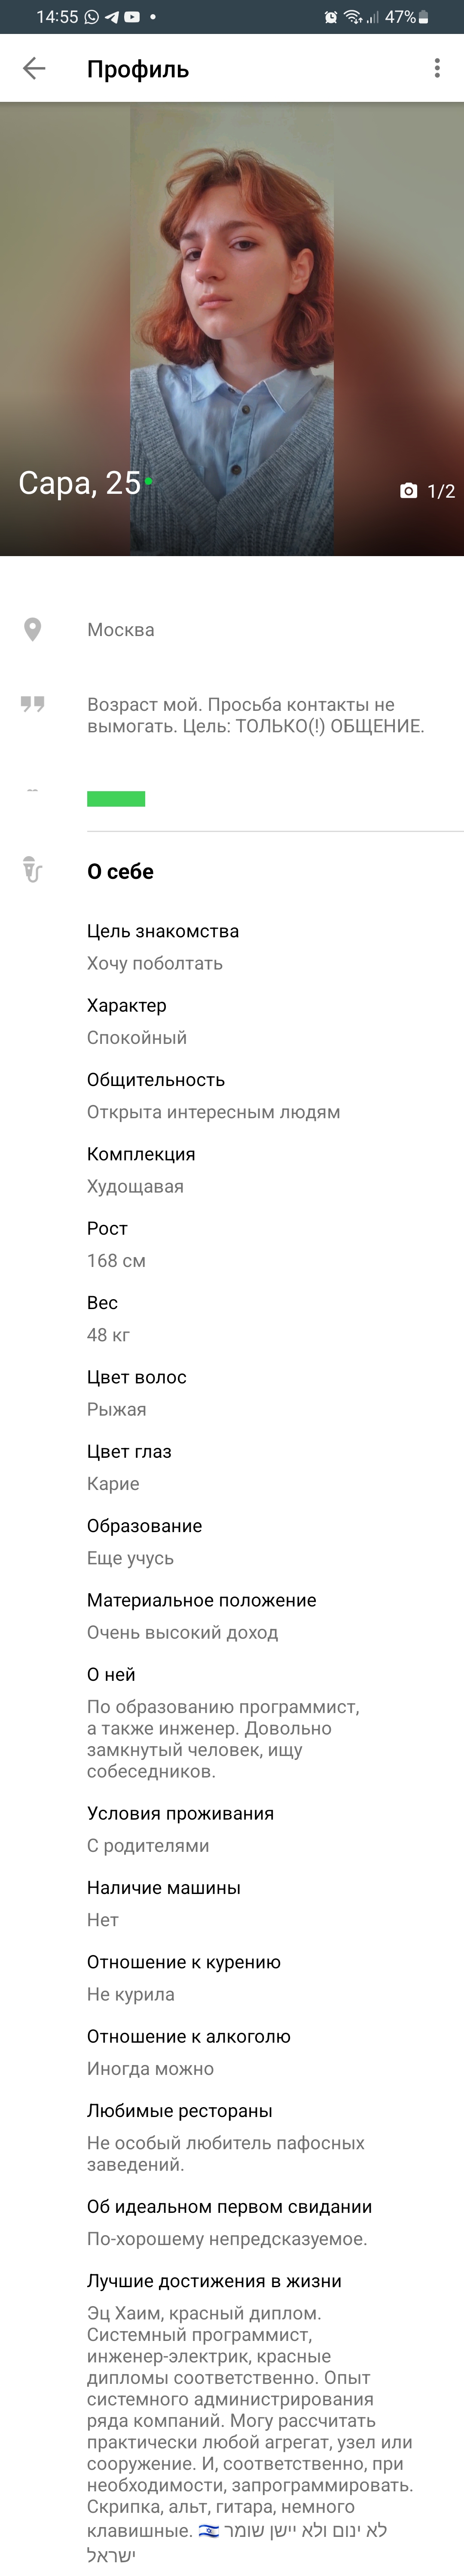464x2576 pixels.
Task: Tap the Wi-Fi status icon
Action: click(x=352, y=17)
